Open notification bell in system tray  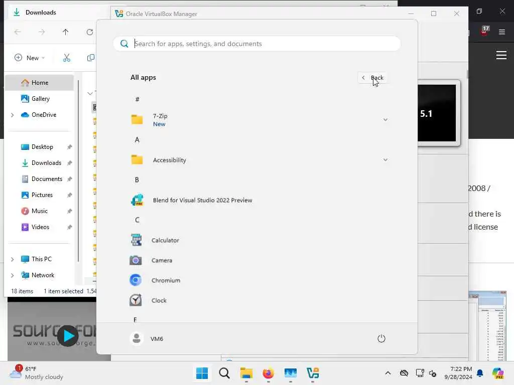tap(480, 373)
